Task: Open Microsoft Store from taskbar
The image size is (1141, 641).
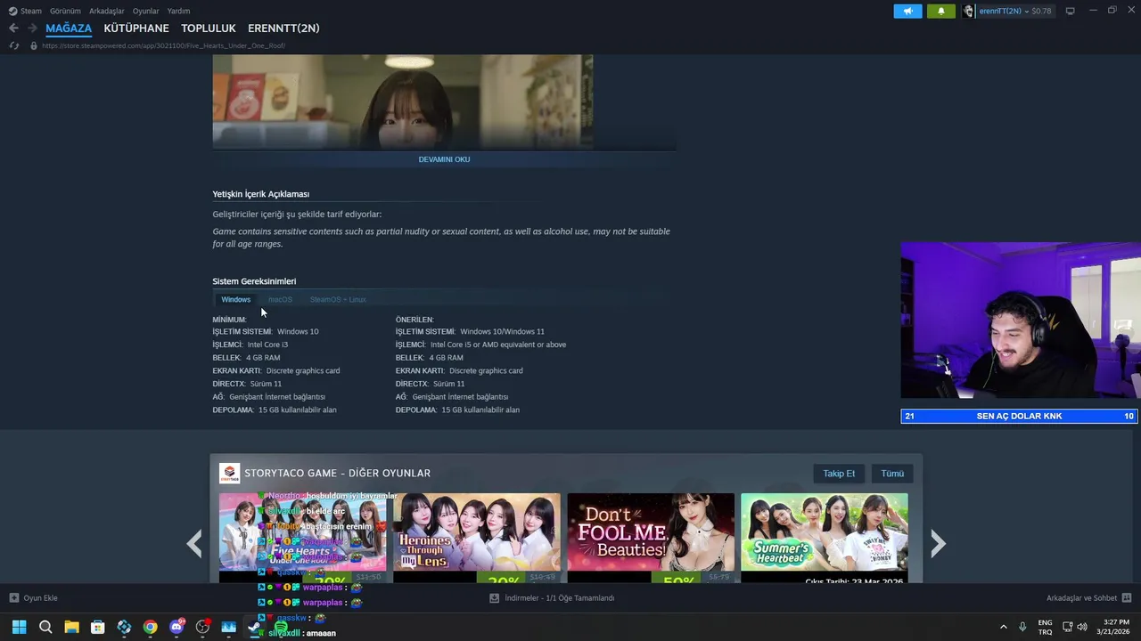Action: [98, 627]
